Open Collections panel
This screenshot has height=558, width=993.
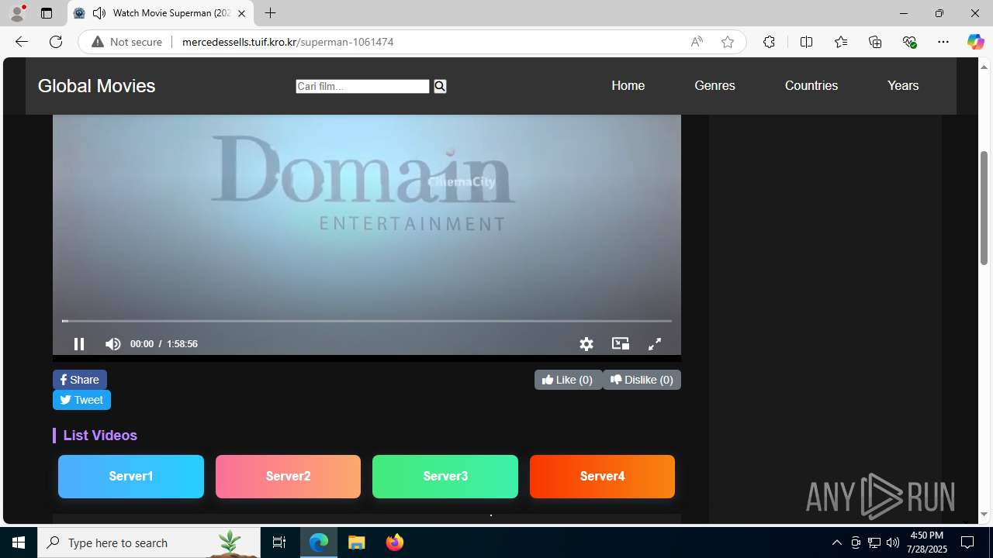(x=875, y=42)
